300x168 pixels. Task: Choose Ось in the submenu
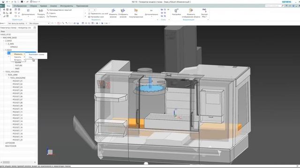(x=30, y=57)
